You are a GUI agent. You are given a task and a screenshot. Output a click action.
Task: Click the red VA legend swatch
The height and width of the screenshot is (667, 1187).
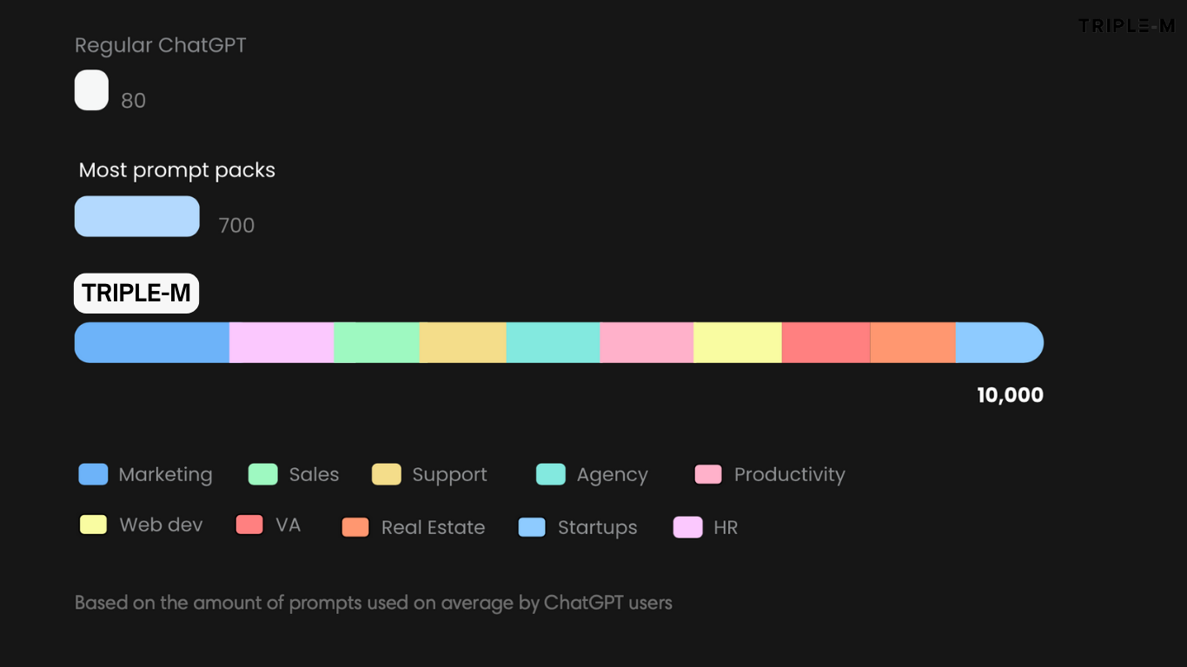coord(249,525)
